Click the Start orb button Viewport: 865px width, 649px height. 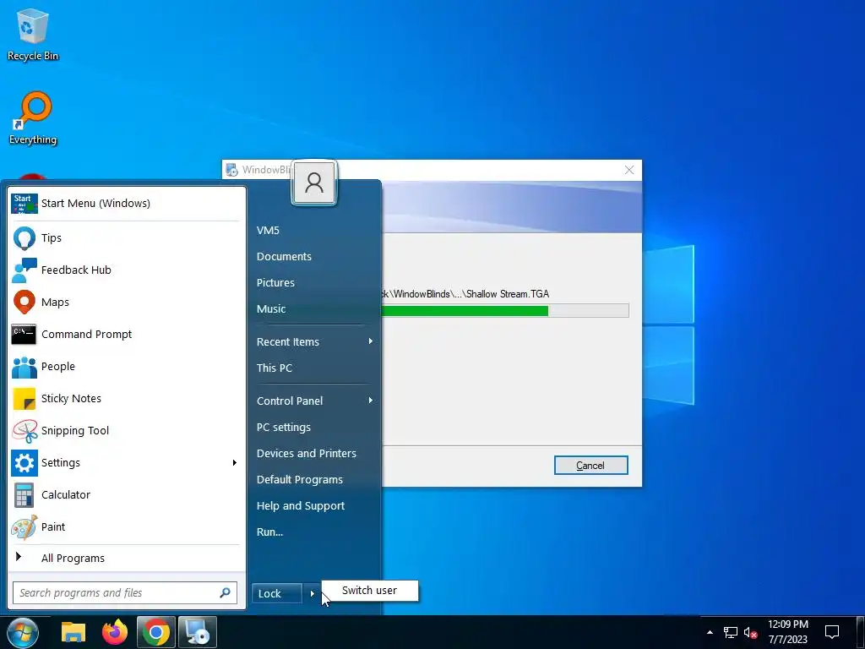23,632
